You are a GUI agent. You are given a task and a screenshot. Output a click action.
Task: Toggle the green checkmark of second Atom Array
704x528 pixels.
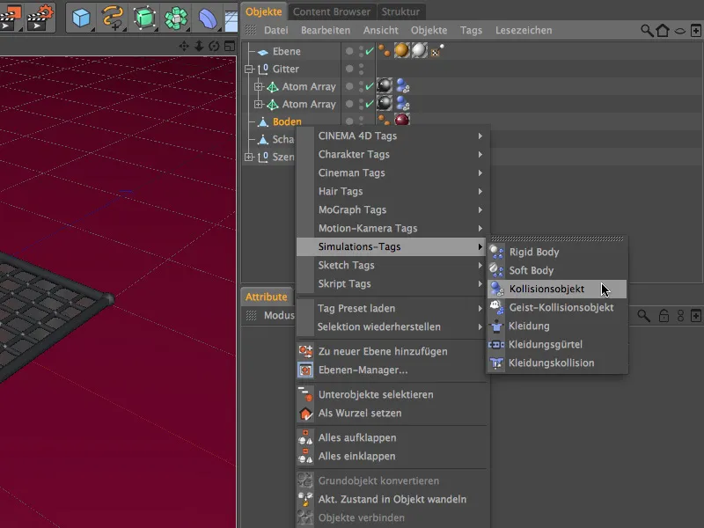(x=370, y=104)
